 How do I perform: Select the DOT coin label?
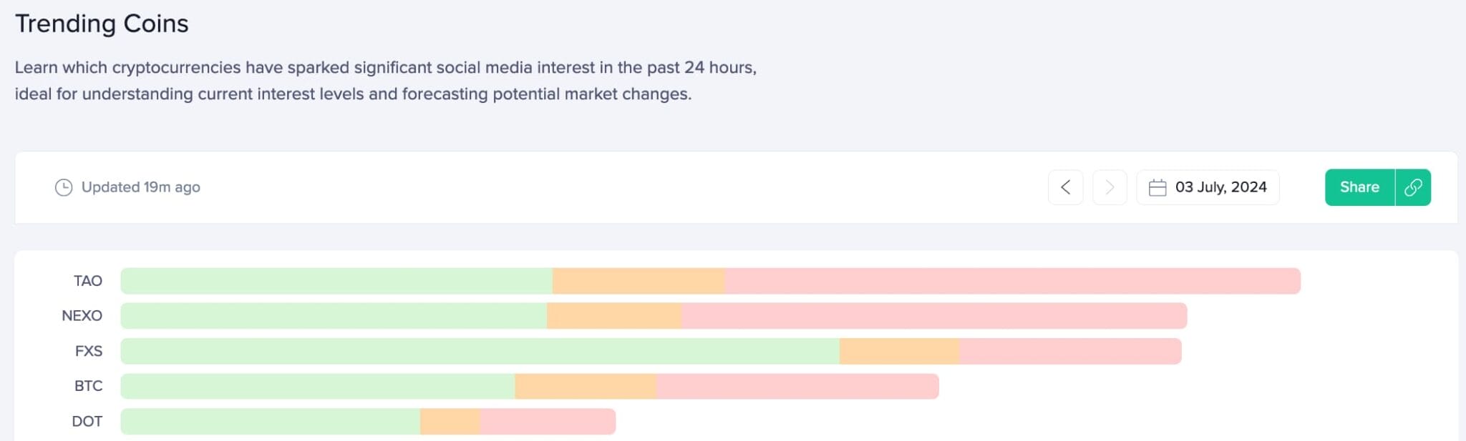pos(87,421)
